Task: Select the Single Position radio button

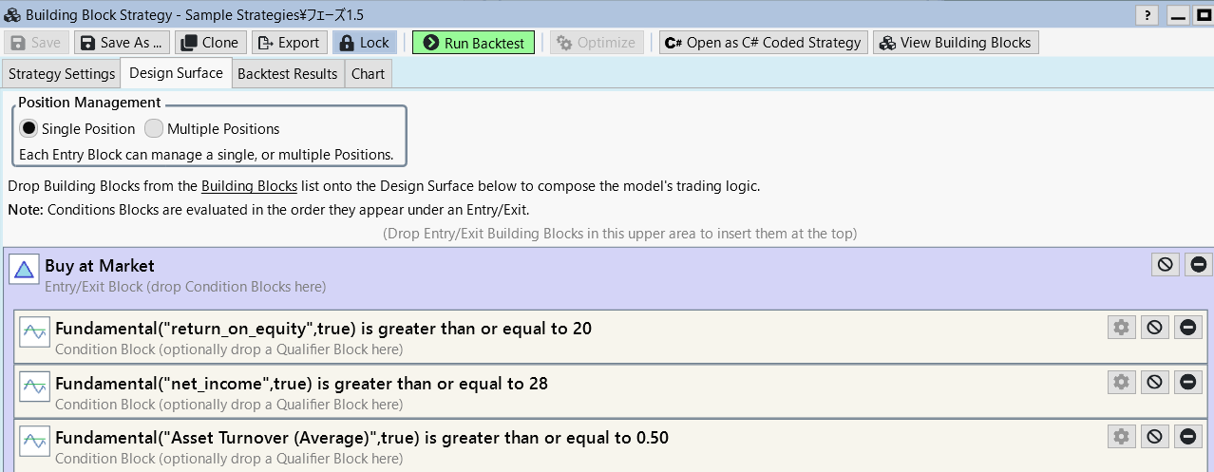Action: tap(29, 128)
